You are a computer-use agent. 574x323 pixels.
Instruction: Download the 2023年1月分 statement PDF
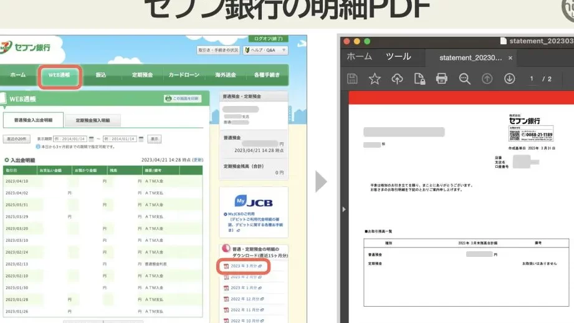click(x=244, y=288)
